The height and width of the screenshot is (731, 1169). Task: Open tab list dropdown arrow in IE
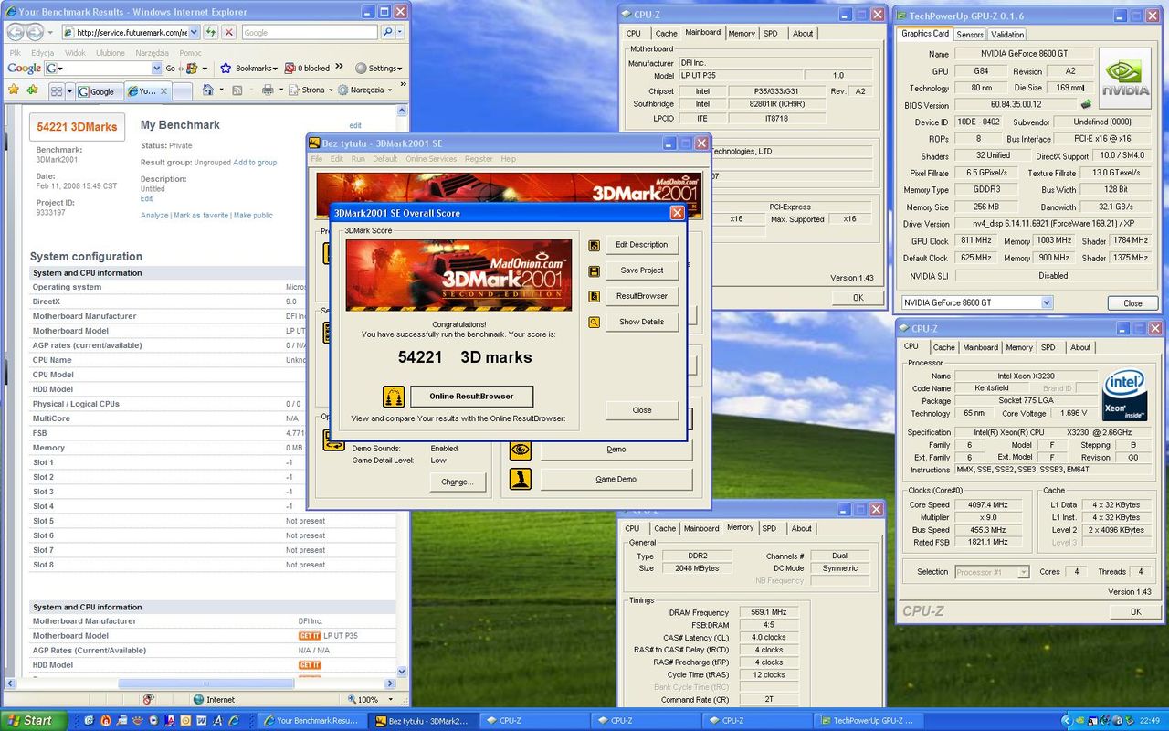[x=68, y=91]
